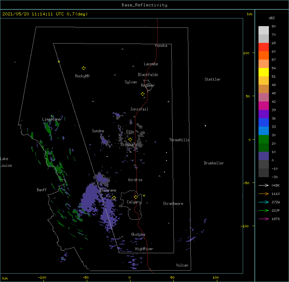Click the Sundre label
The image size is (289, 282).
[98, 131]
